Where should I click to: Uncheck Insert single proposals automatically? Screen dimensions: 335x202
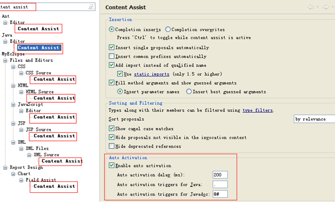[x=112, y=47]
